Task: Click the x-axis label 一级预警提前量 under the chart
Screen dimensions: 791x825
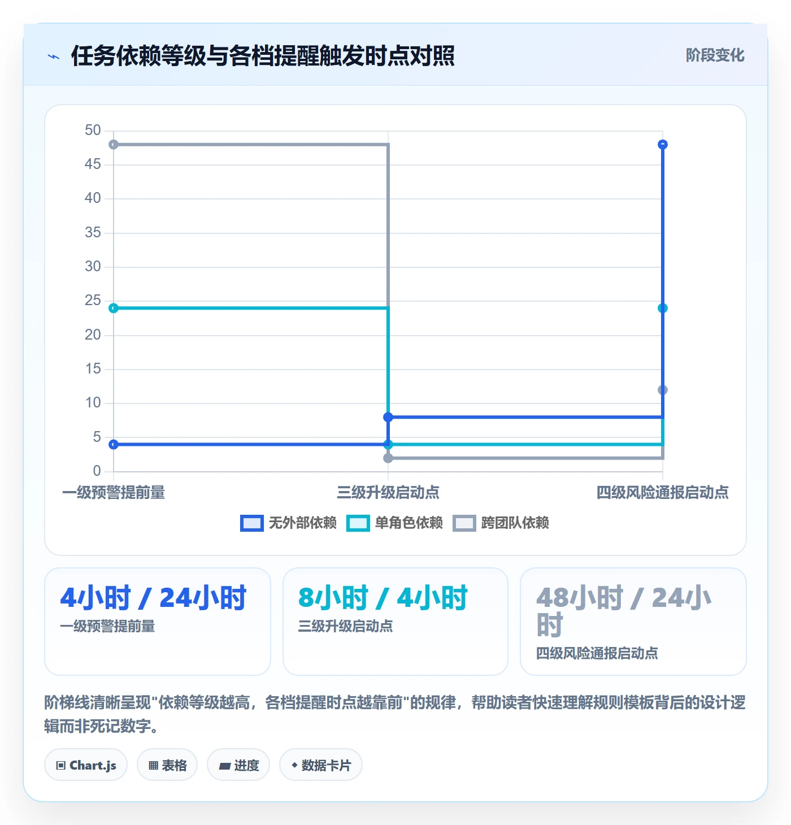Action: (x=114, y=493)
